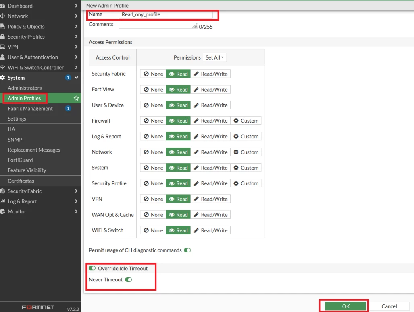Expand the Network menu chevron
414x312 pixels.
pos(76,16)
